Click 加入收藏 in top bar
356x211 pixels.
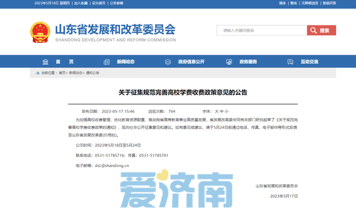pyautogui.click(x=81, y=3)
